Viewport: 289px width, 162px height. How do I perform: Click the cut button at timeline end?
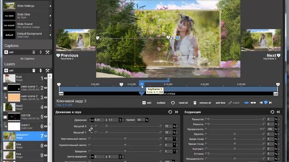[275, 94]
